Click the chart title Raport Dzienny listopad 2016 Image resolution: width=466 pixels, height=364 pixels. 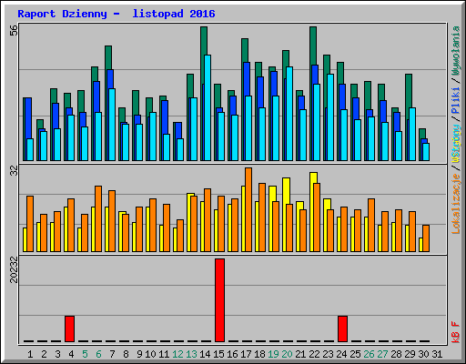point(116,14)
